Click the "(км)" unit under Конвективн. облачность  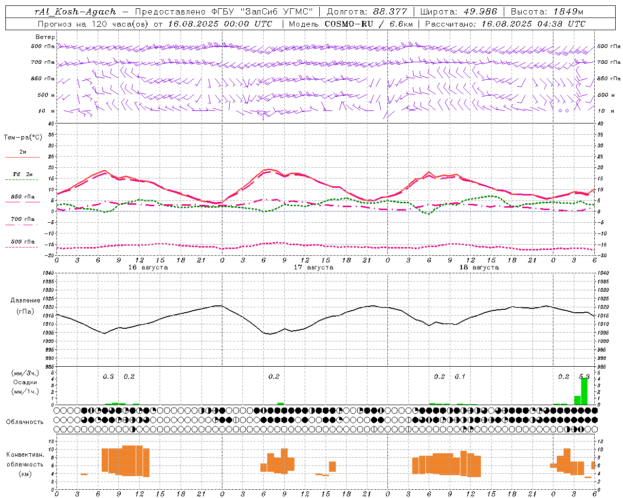tap(25, 473)
